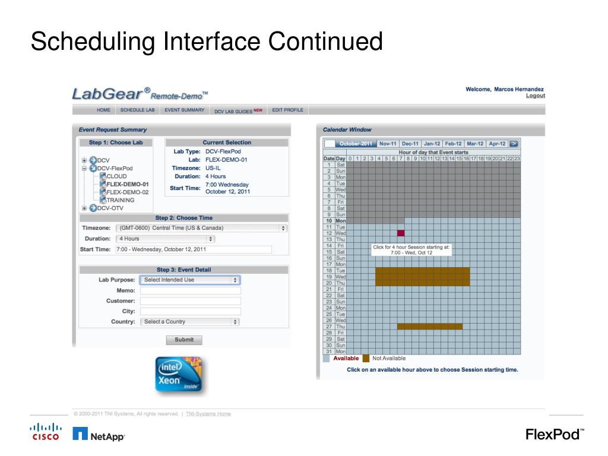Viewport: 608px width, 456px height.
Task: Expand the DCV tree node
Action: [x=84, y=160]
